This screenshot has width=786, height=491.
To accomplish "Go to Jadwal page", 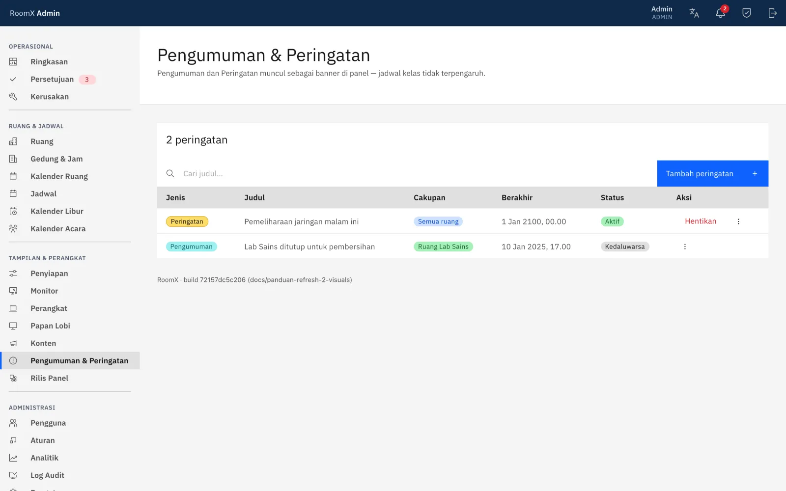I will 70,194.
